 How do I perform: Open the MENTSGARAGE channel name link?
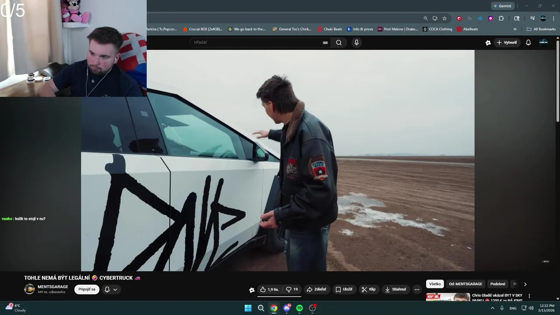pyautogui.click(x=53, y=287)
